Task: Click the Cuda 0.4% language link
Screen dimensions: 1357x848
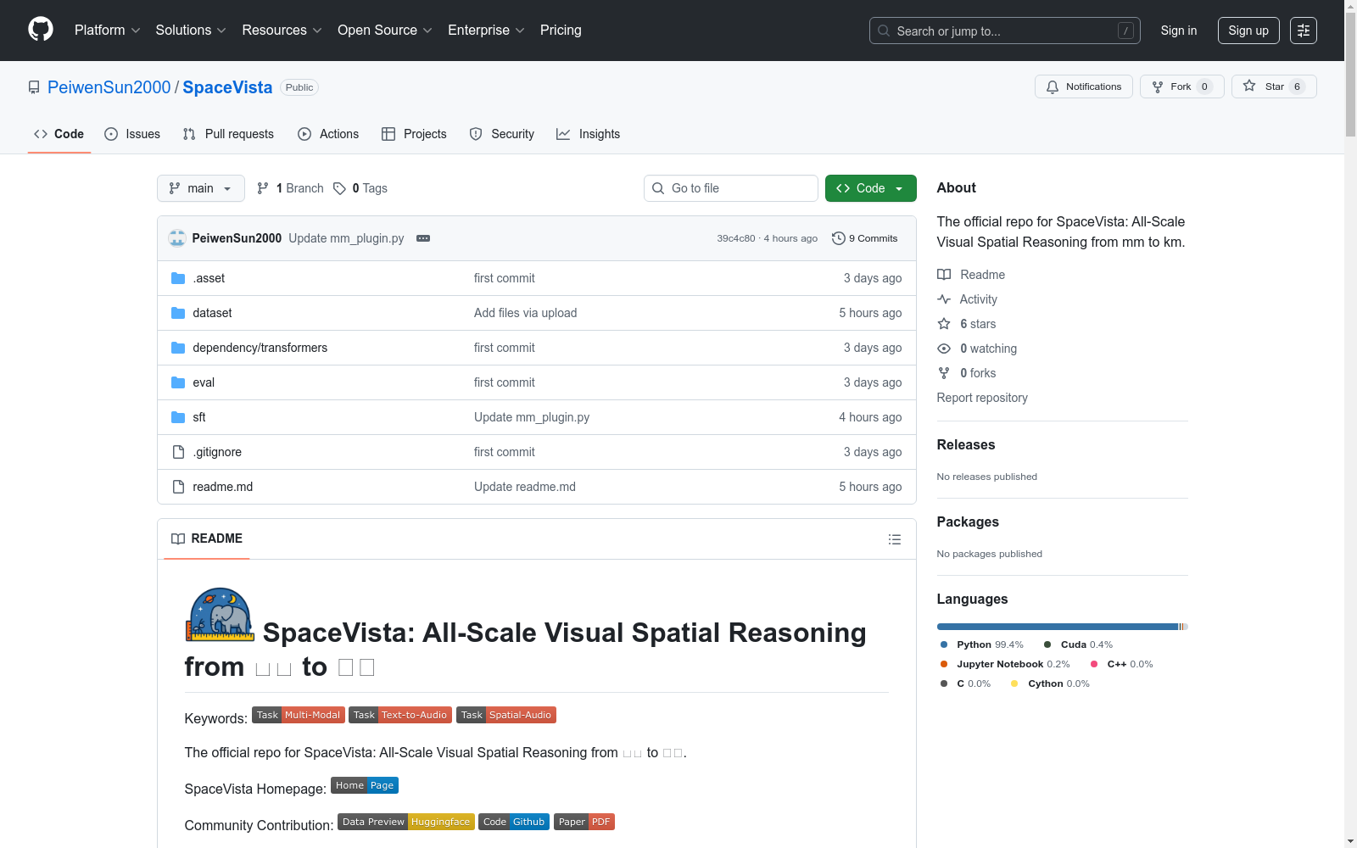Action: (x=1079, y=644)
